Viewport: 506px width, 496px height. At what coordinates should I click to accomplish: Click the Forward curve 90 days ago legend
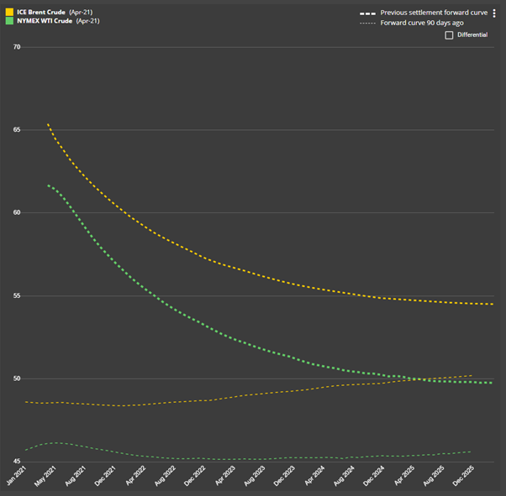point(422,23)
